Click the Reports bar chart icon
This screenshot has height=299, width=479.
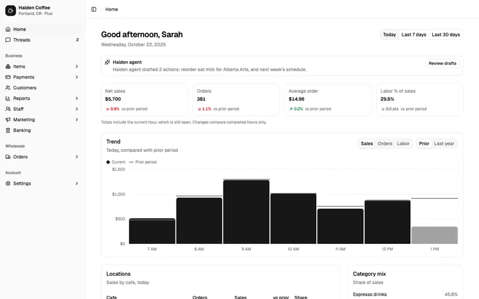(8, 98)
